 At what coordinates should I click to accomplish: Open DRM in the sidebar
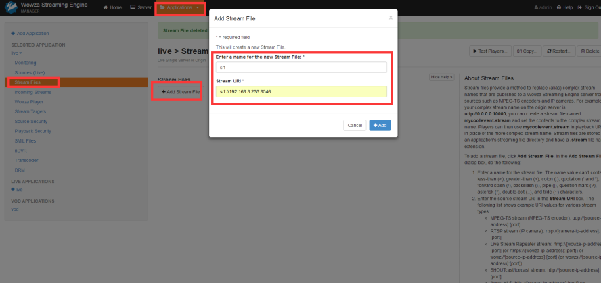click(x=20, y=170)
